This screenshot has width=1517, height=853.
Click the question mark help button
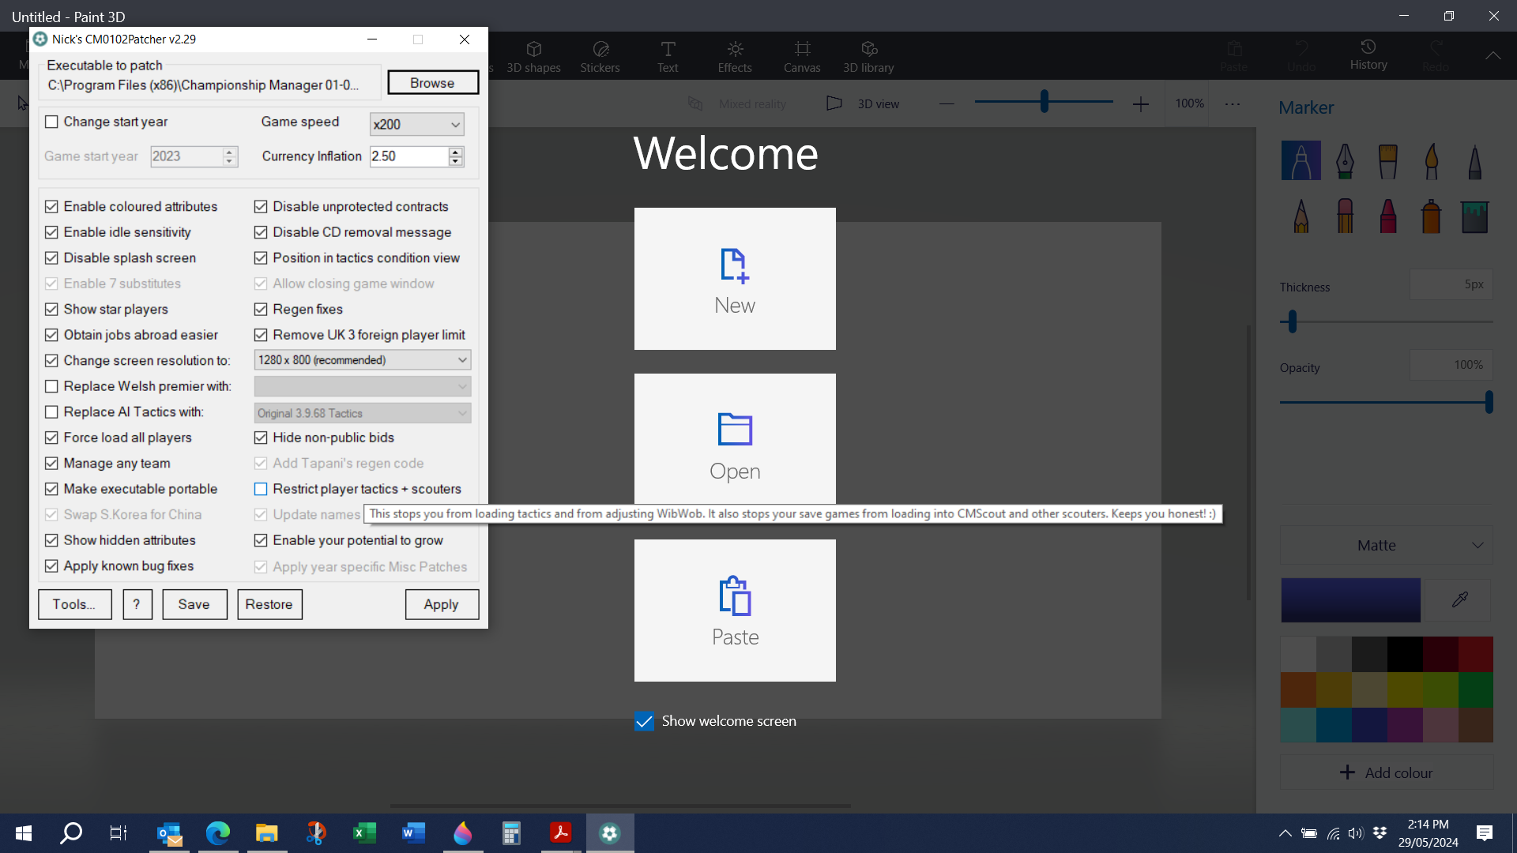(137, 604)
